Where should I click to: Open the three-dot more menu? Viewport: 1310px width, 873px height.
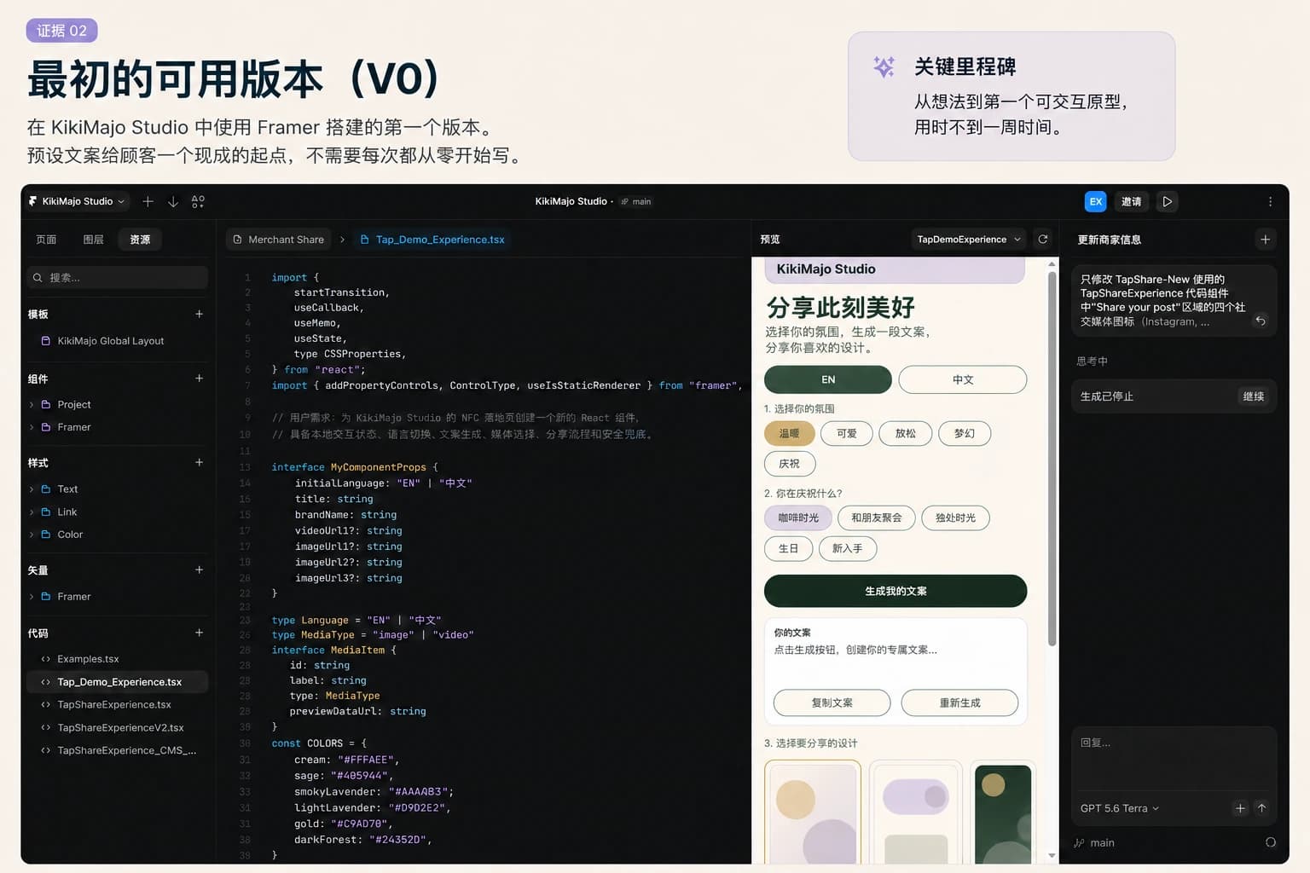pyautogui.click(x=1270, y=201)
